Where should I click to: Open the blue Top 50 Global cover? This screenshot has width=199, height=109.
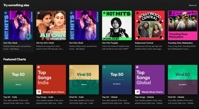coord(117,80)
